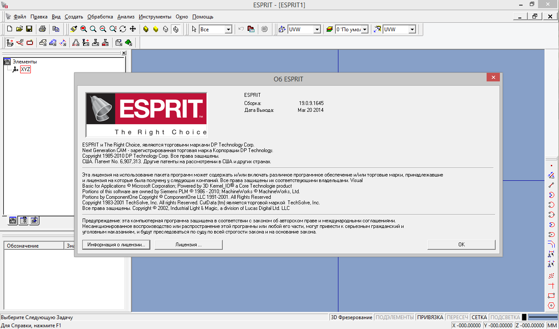Click the Print icon in toolbar
Screen dimensions: 559x329
(42, 29)
